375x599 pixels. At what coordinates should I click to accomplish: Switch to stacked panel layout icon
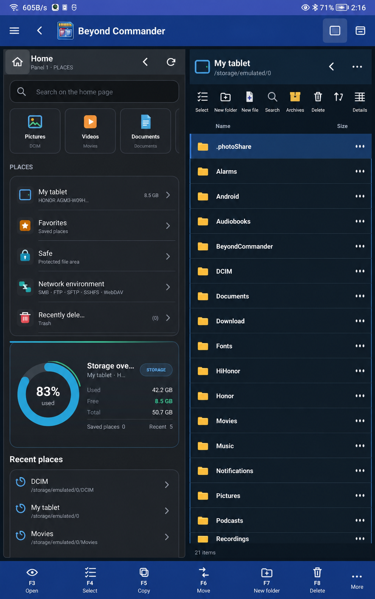click(x=360, y=31)
